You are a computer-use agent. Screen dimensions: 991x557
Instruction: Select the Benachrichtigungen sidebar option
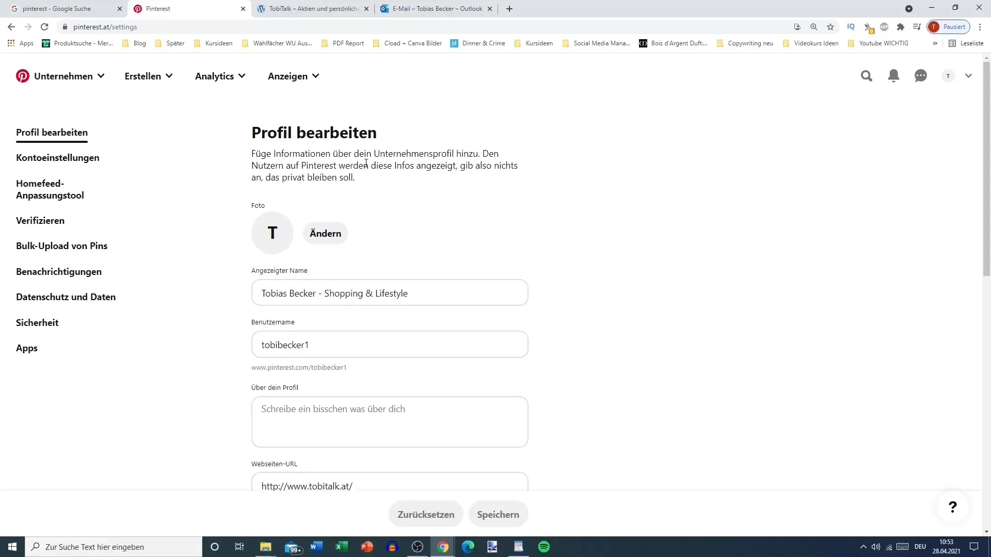(58, 271)
